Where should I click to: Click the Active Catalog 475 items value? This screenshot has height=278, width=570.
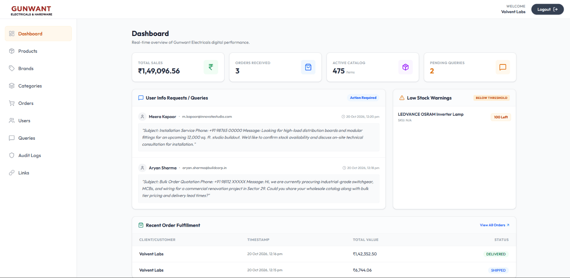pyautogui.click(x=344, y=71)
